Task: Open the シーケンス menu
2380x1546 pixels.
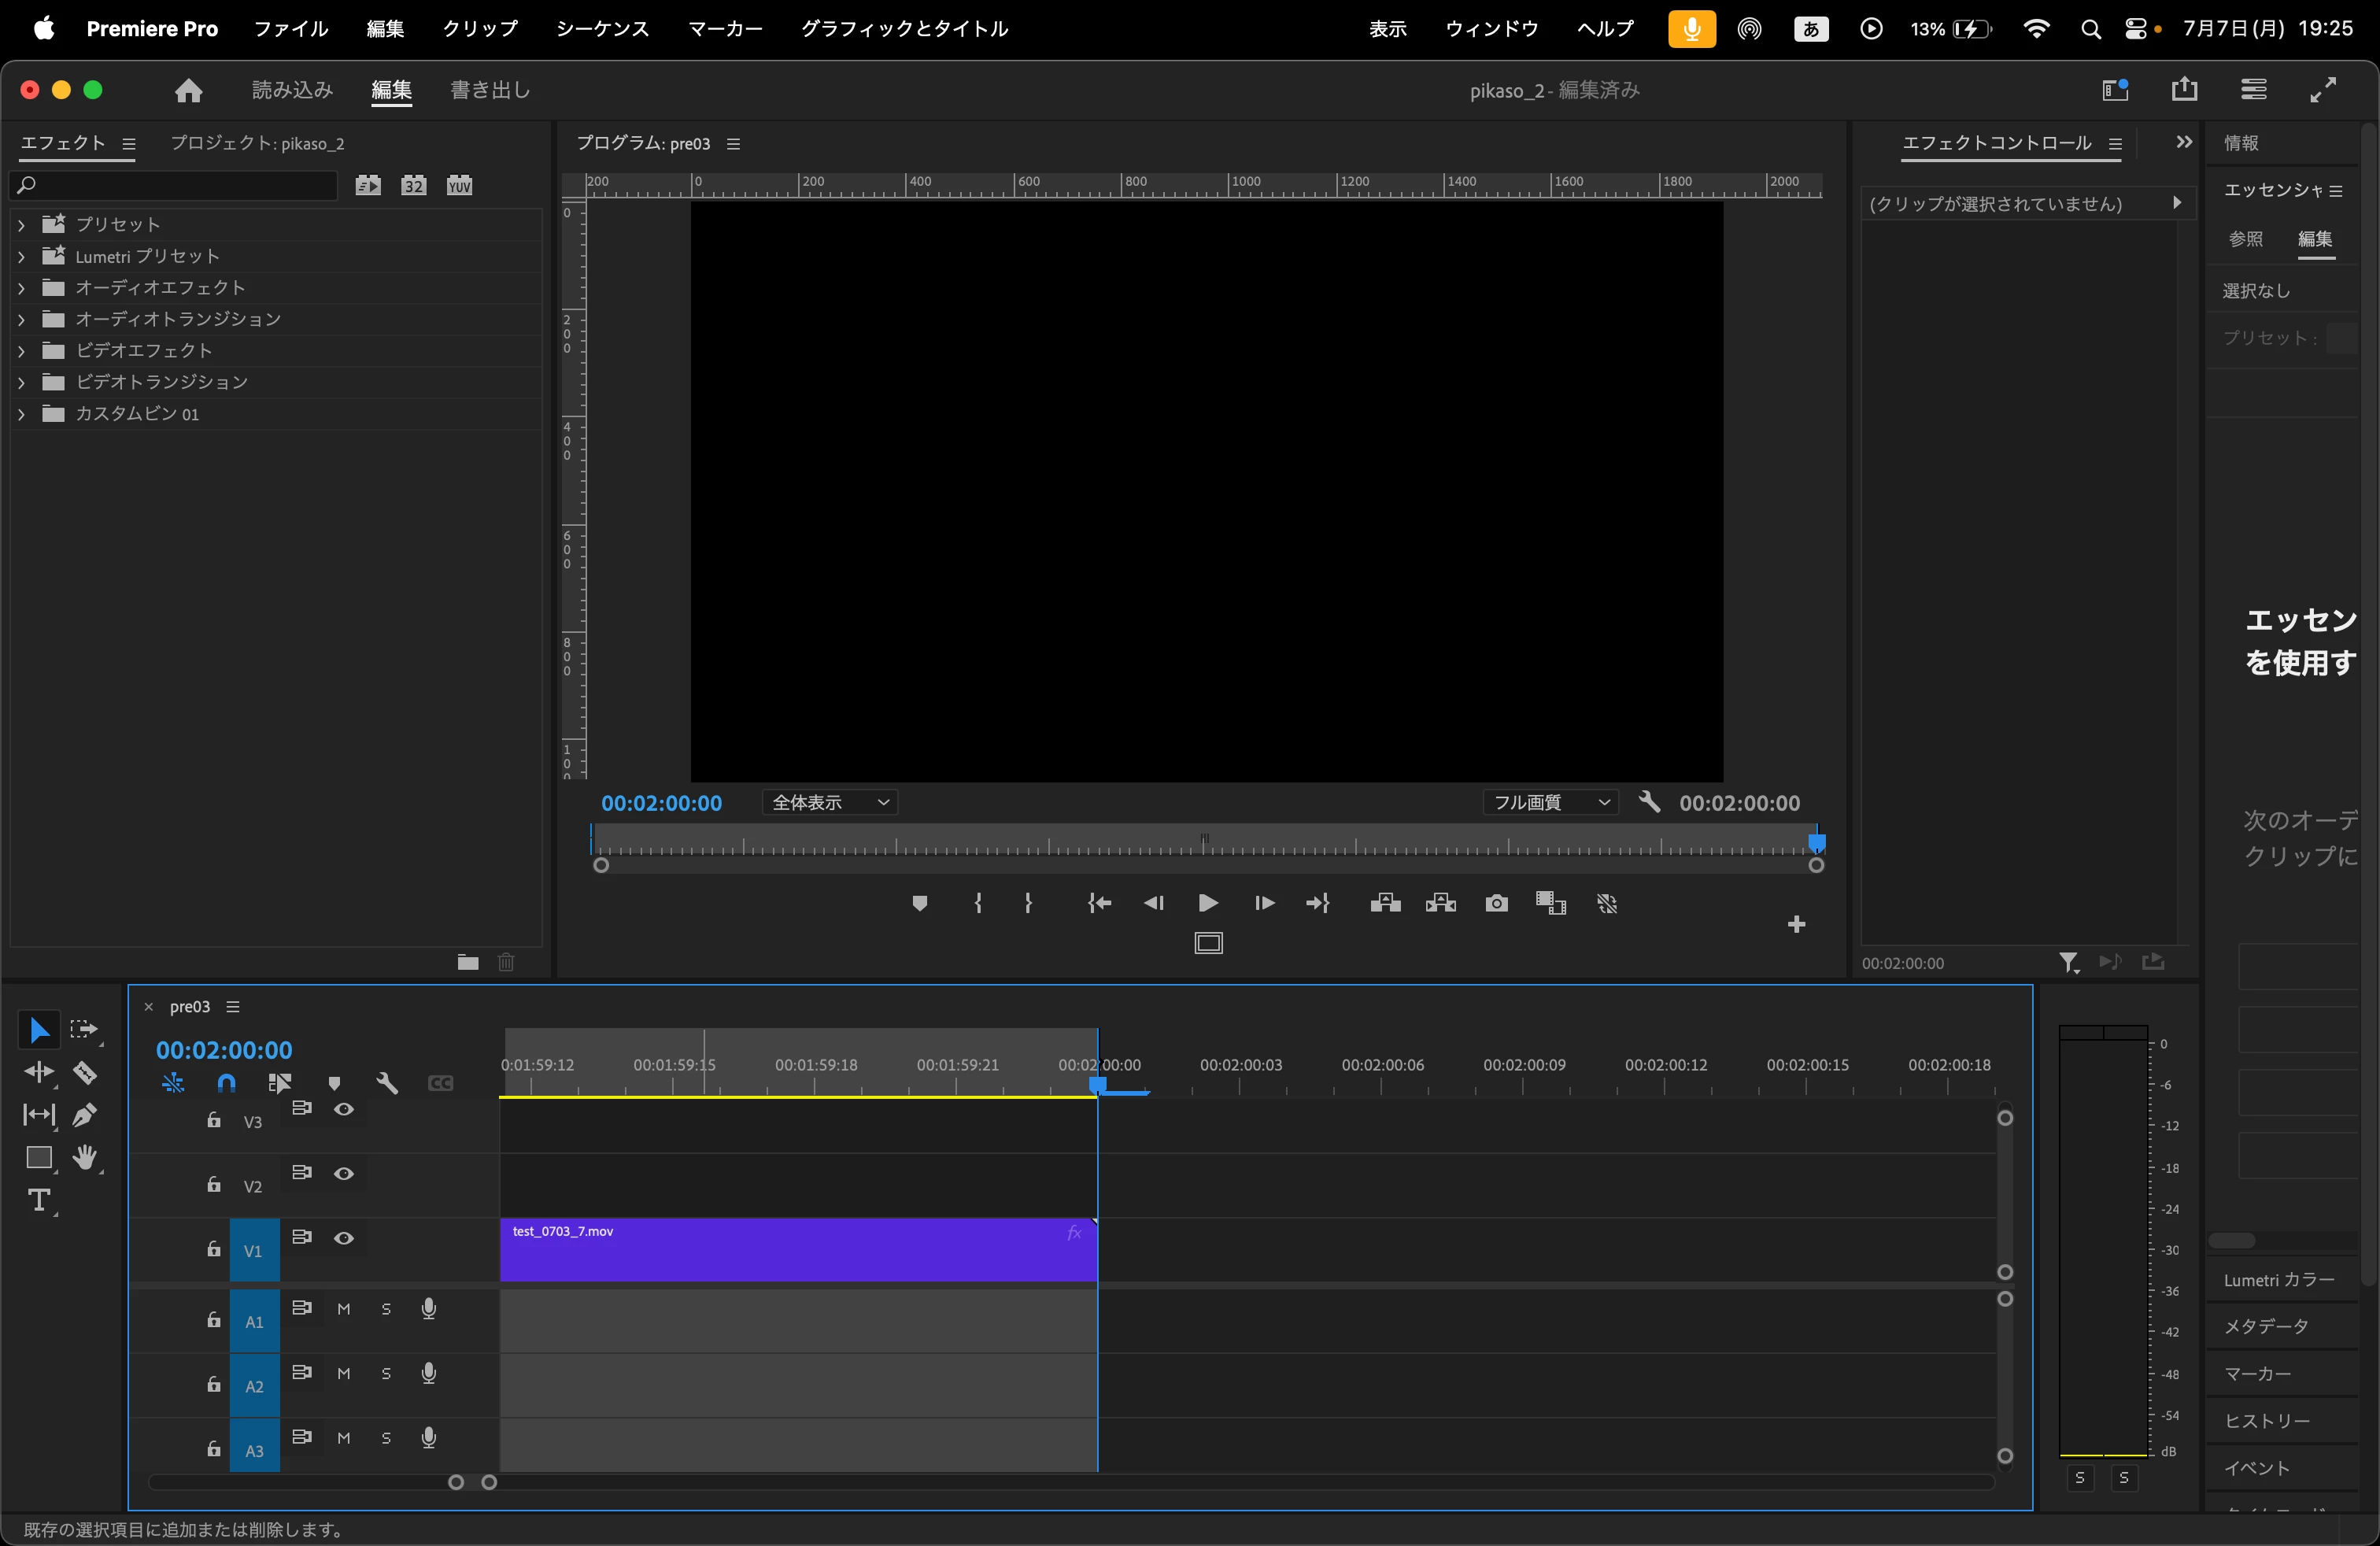Action: click(x=602, y=29)
